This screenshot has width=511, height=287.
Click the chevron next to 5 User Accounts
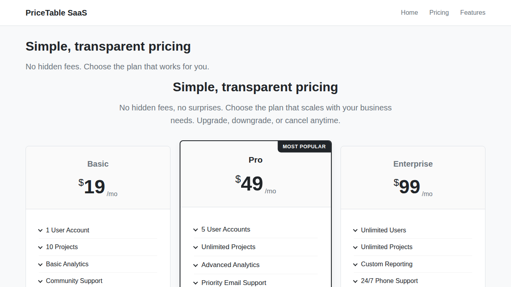196,230
